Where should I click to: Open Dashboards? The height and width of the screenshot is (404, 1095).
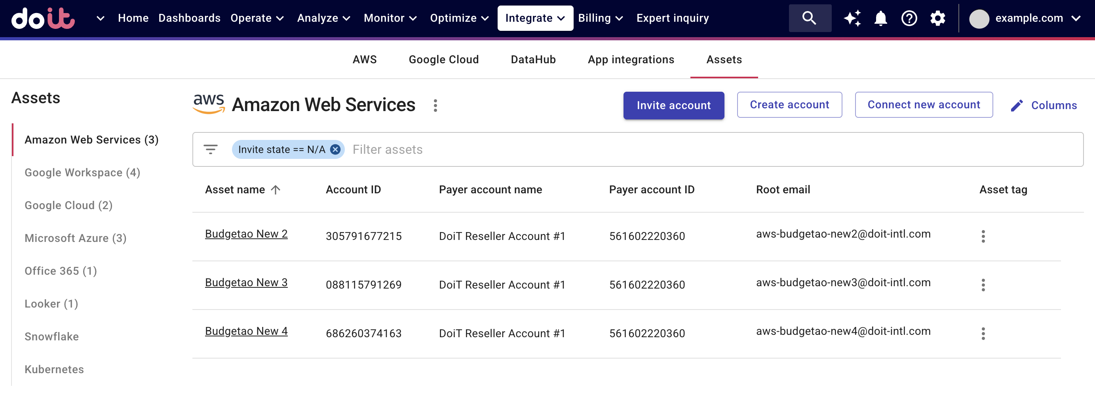[x=189, y=18]
